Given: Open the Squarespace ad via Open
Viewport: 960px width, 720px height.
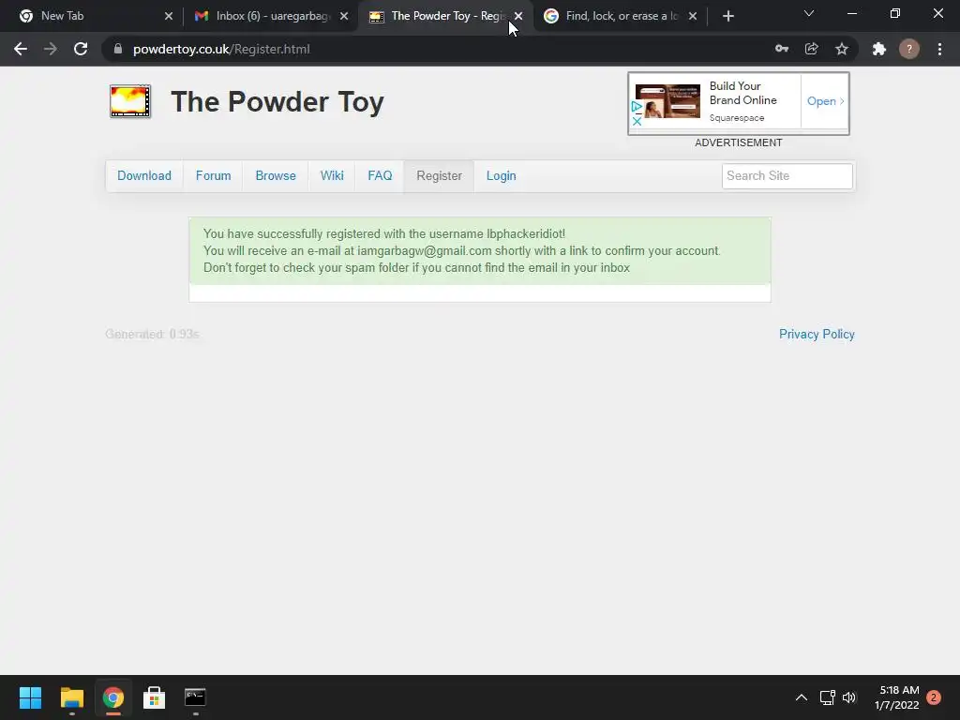Looking at the screenshot, I should 825,101.
